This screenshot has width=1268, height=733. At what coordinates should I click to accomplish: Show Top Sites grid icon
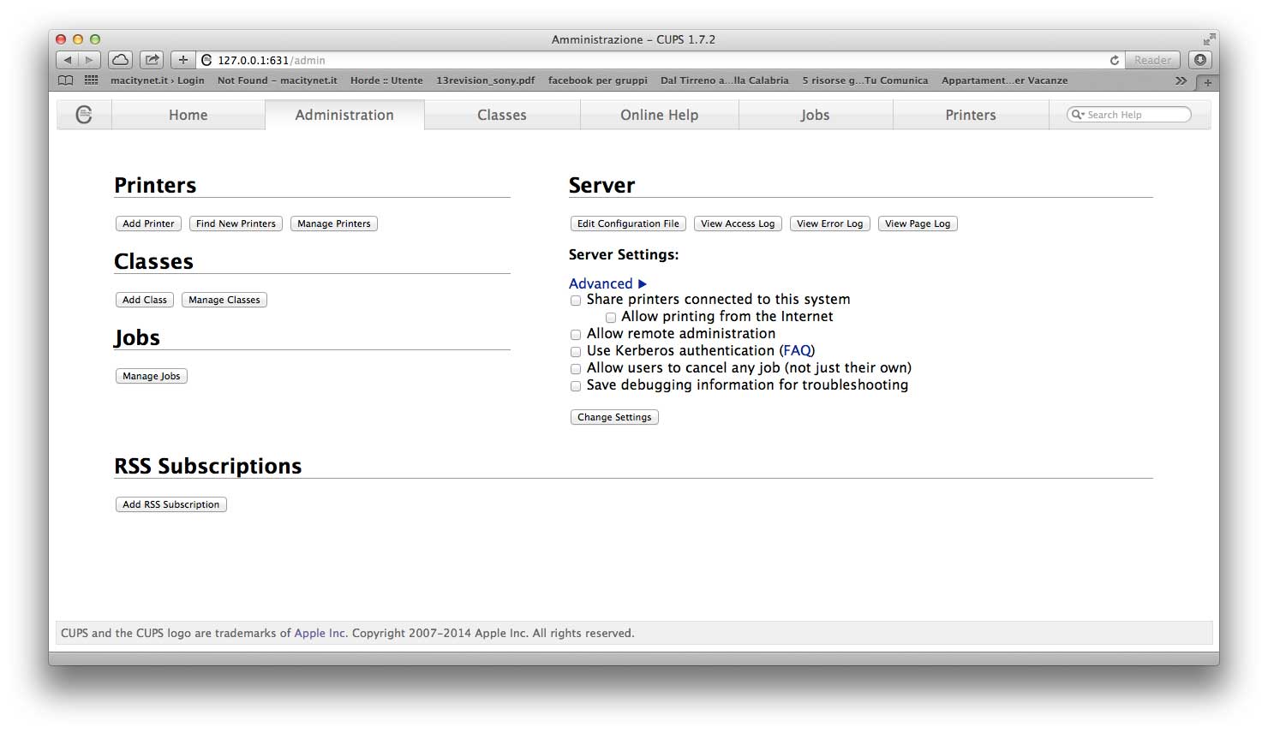pyautogui.click(x=92, y=80)
